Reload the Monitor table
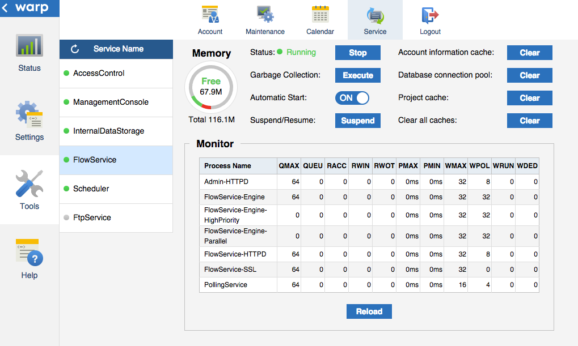The width and height of the screenshot is (578, 346). tap(369, 311)
